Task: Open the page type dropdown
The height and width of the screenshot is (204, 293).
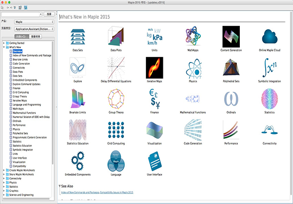Action: tap(34, 29)
